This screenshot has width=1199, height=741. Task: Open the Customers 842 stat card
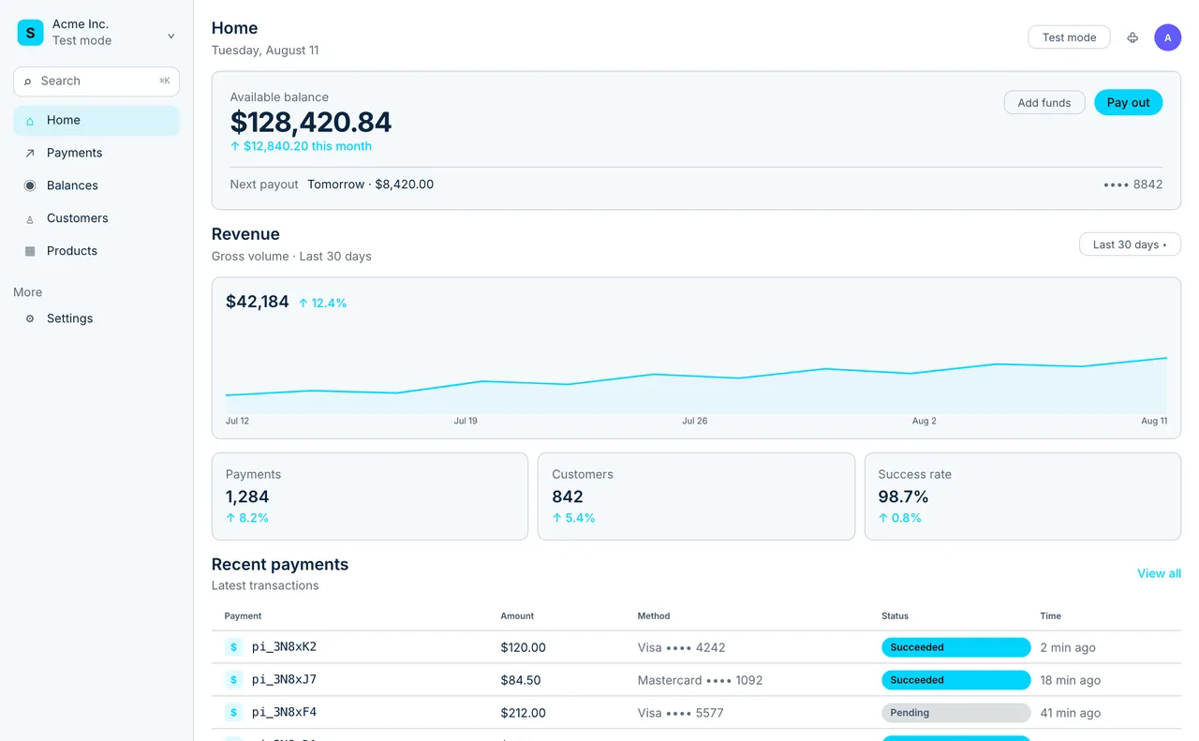[x=696, y=496]
